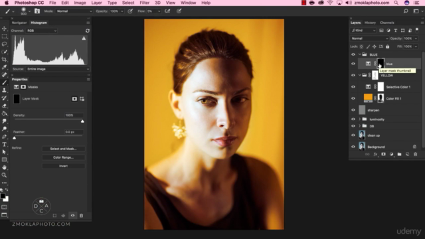Create new adjustment layer from Layers footer

tap(391, 154)
